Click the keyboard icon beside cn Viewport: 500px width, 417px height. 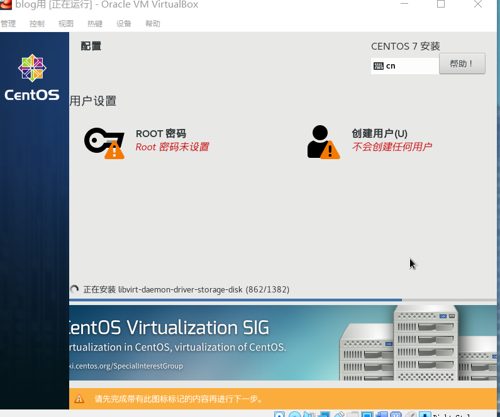379,66
